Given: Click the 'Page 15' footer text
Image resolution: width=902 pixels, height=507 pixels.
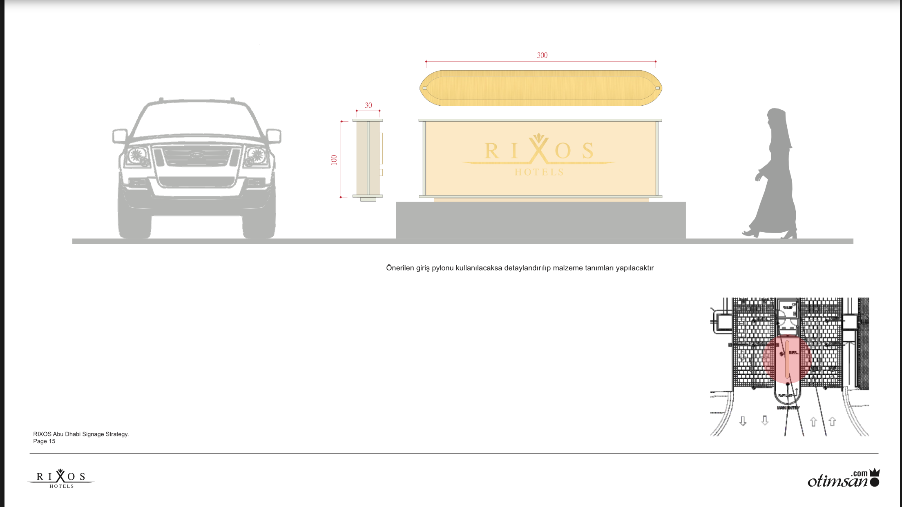Looking at the screenshot, I should pos(44,441).
